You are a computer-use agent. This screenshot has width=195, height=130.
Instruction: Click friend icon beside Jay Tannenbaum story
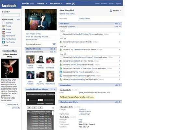[61, 50]
